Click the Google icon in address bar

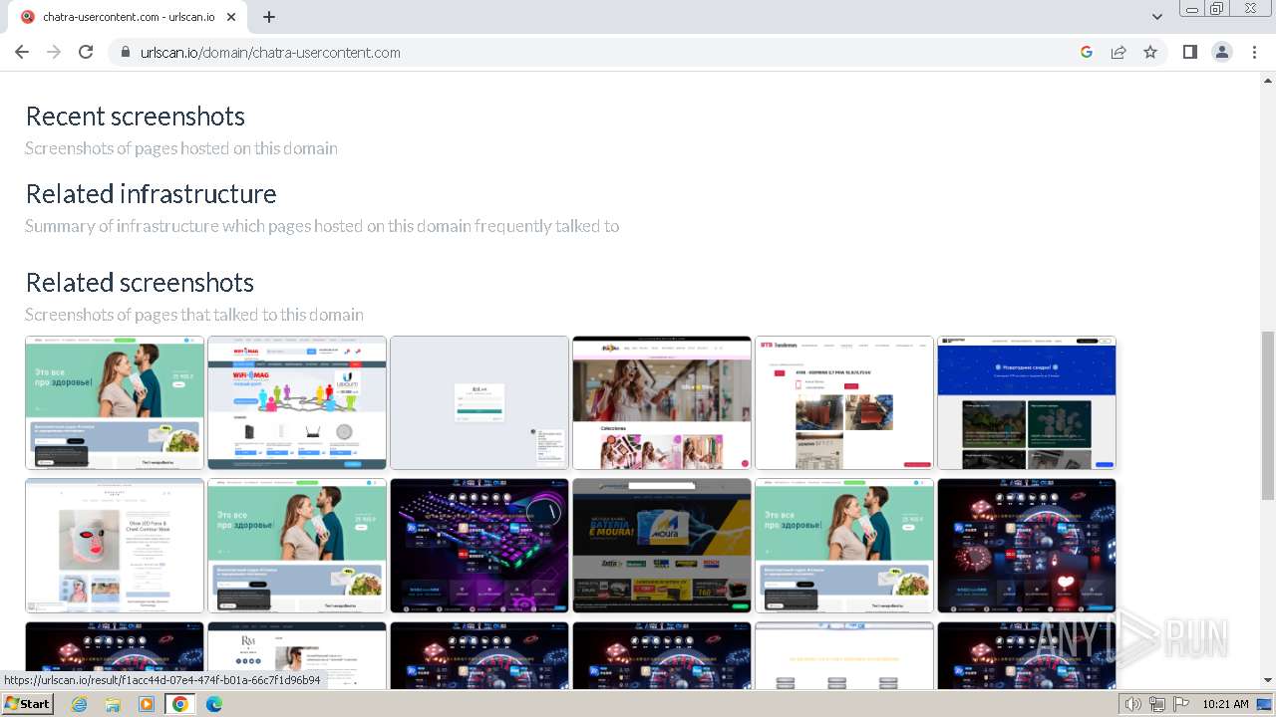[1087, 52]
